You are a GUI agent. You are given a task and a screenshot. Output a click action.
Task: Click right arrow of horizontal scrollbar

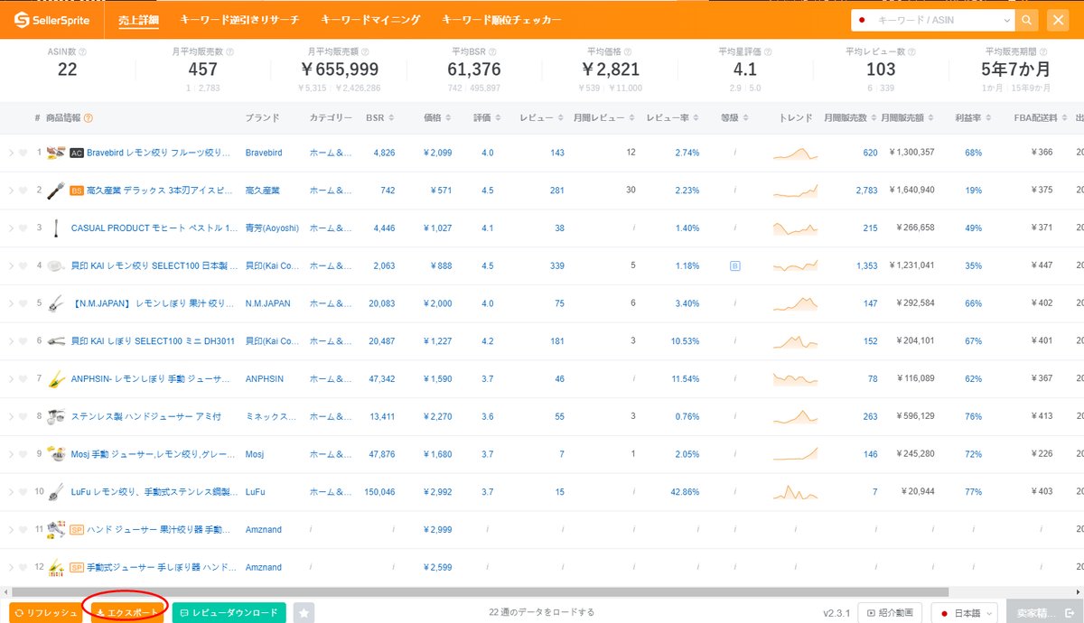point(1078,591)
